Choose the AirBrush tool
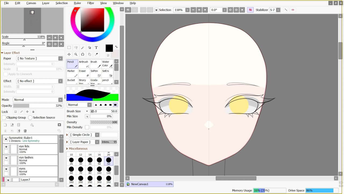Image resolution: width=344 pixels, height=194 pixels. click(x=84, y=64)
